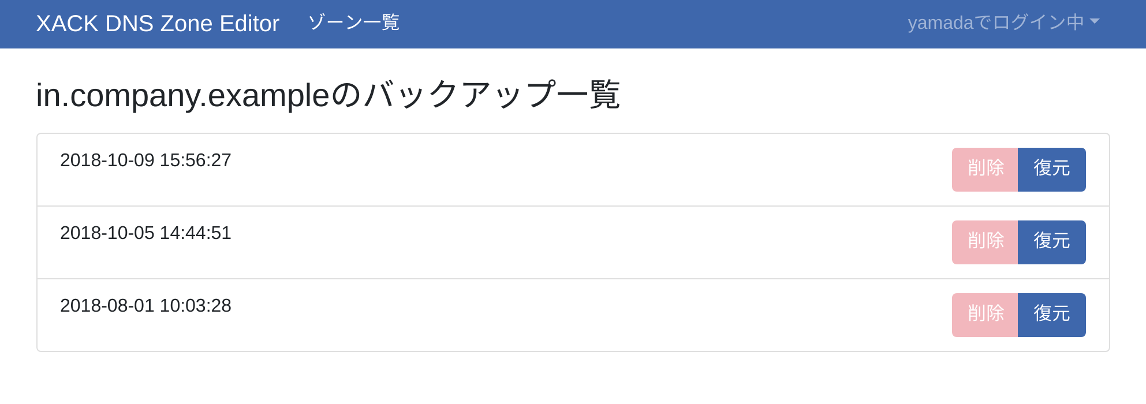The image size is (1146, 404).
Task: Open the ゾーン一覧 navigation item
Action: [x=353, y=23]
